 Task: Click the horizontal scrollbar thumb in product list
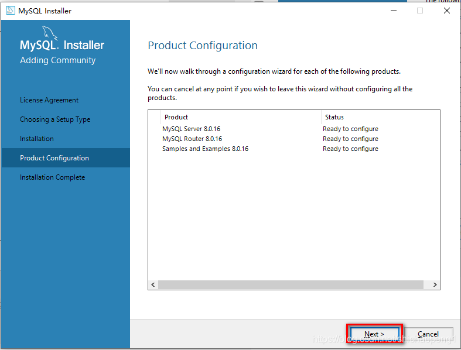click(291, 284)
